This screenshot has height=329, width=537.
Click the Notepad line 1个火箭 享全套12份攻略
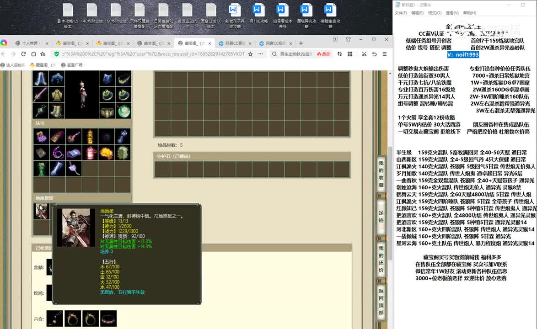coord(426,117)
